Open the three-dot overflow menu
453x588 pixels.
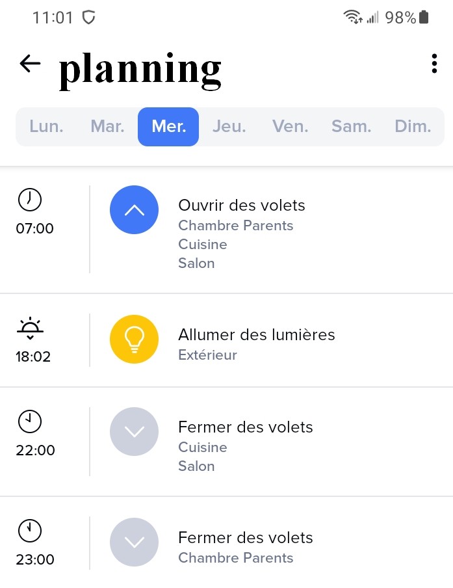tap(434, 64)
